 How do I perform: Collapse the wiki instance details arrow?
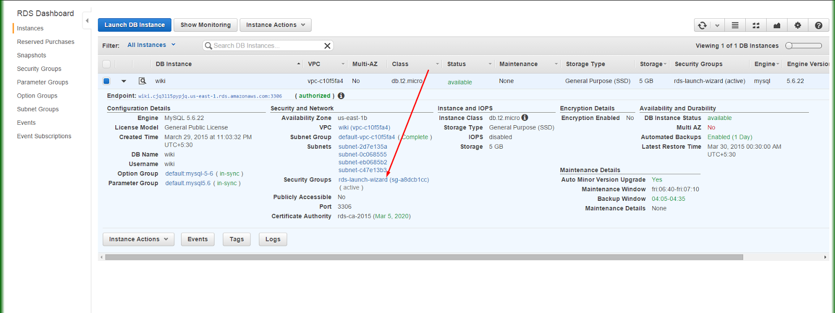(x=124, y=81)
